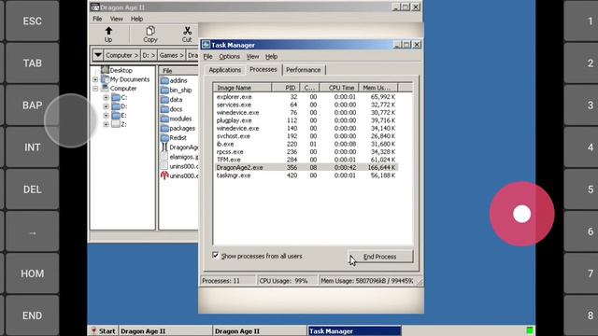598x336 pixels.
Task: Click the Games breadcrumb in the address bar
Action: [x=172, y=55]
